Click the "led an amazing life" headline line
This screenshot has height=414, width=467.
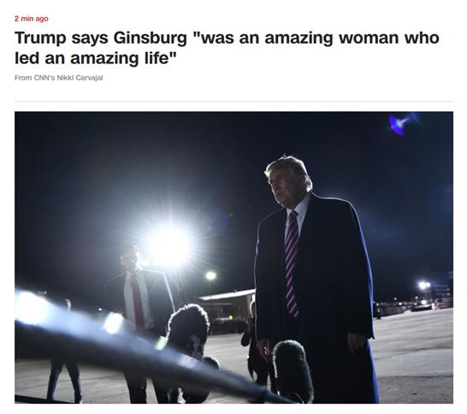click(95, 58)
